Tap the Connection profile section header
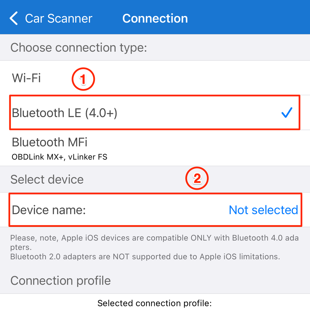Image resolution: width=310 pixels, height=310 pixels. [60, 281]
